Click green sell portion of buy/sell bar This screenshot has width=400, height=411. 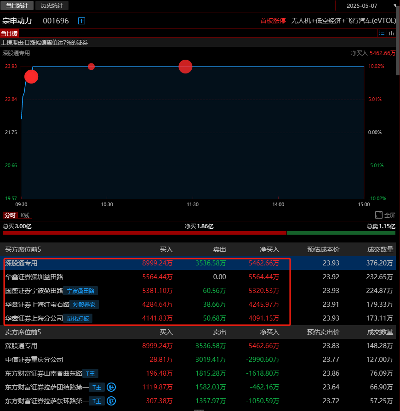pos(341,233)
